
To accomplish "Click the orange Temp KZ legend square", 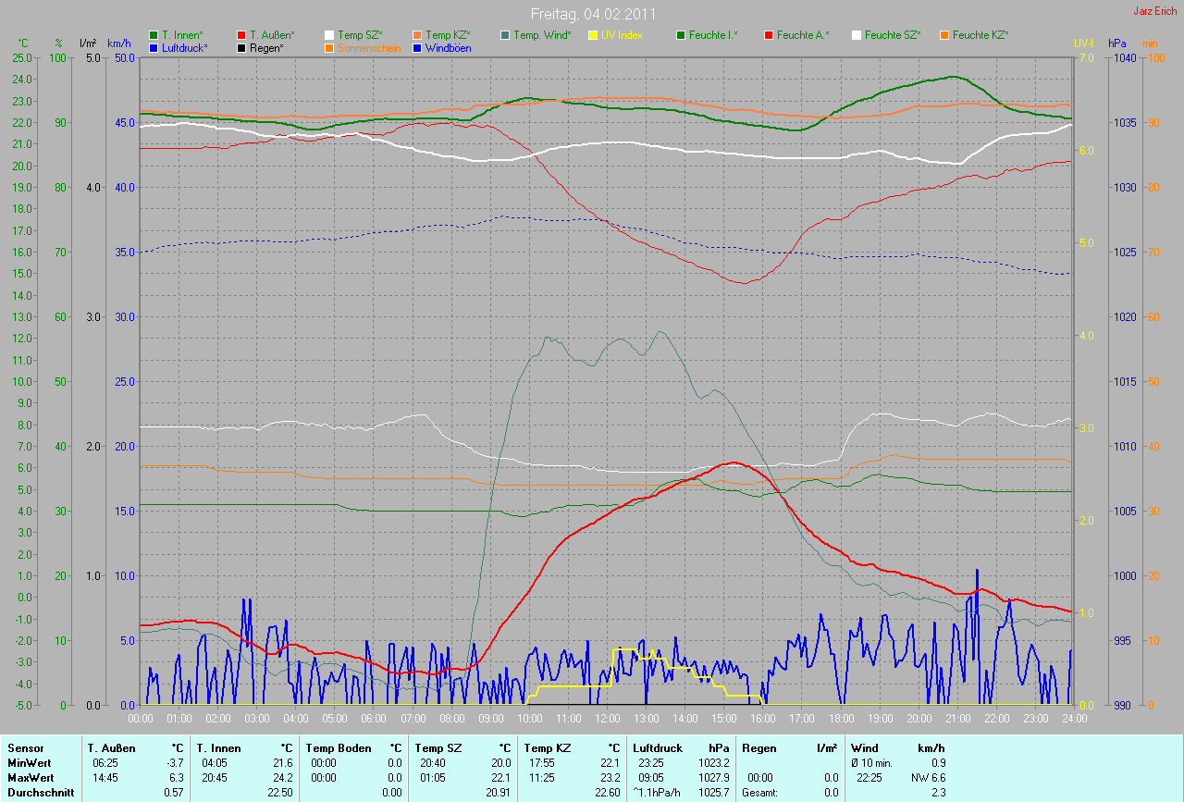I will [417, 35].
